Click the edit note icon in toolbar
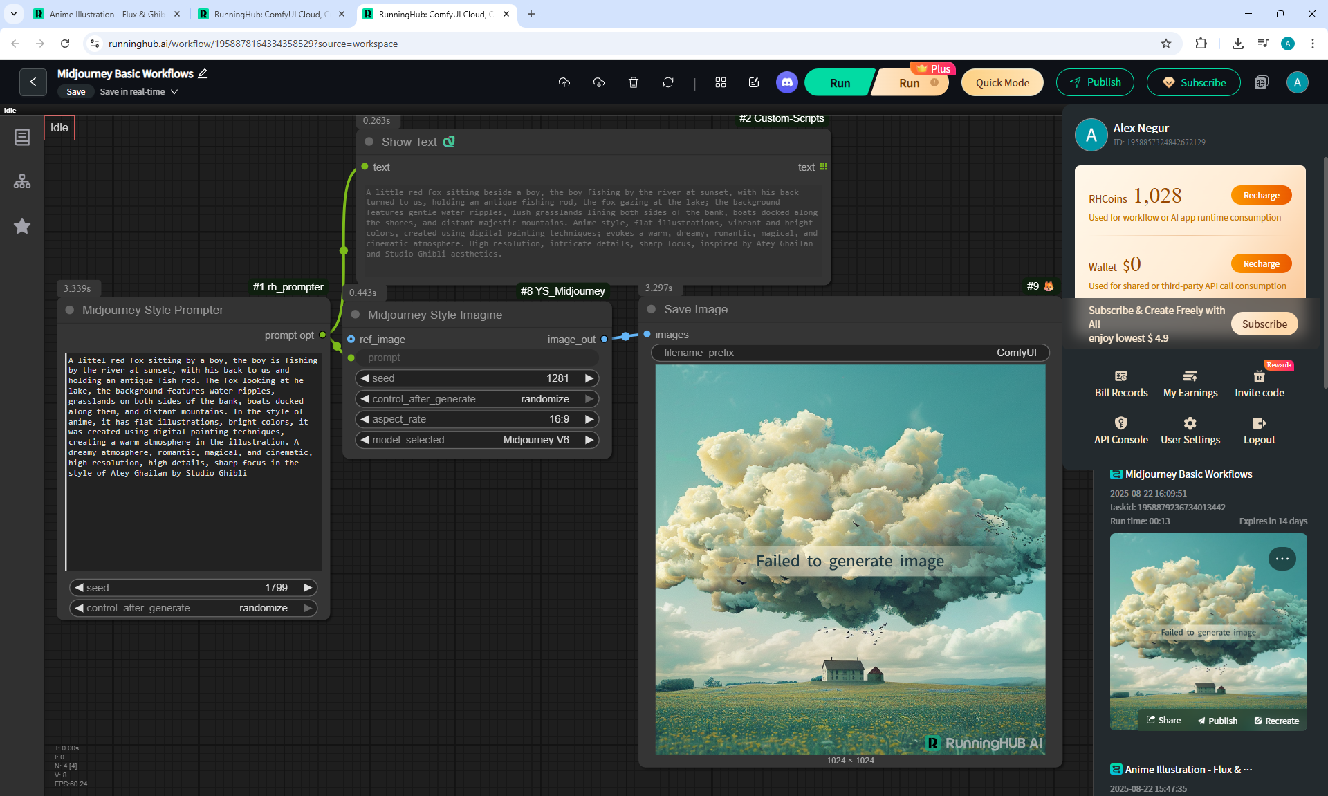1328x796 pixels. [x=754, y=82]
